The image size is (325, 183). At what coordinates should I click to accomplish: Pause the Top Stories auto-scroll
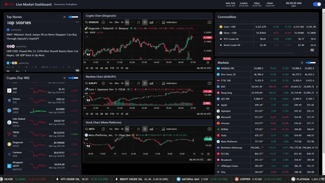pyautogui.click(x=64, y=17)
